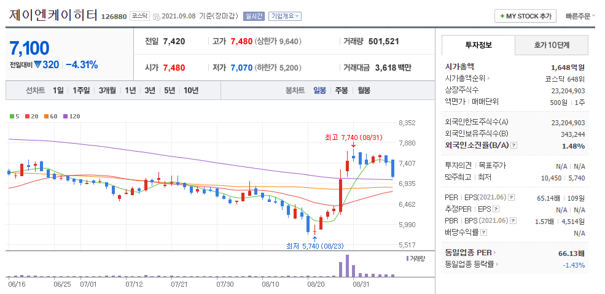Expand the 빠른주문 dropdown

click(x=580, y=16)
